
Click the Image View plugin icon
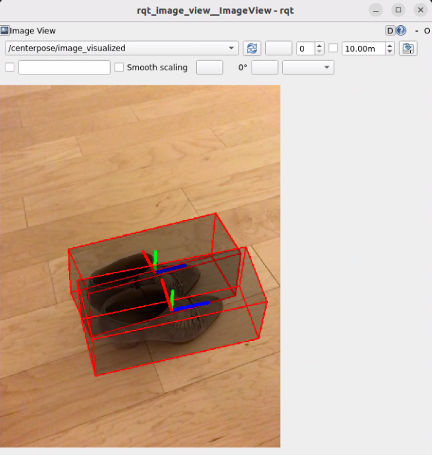coord(5,31)
